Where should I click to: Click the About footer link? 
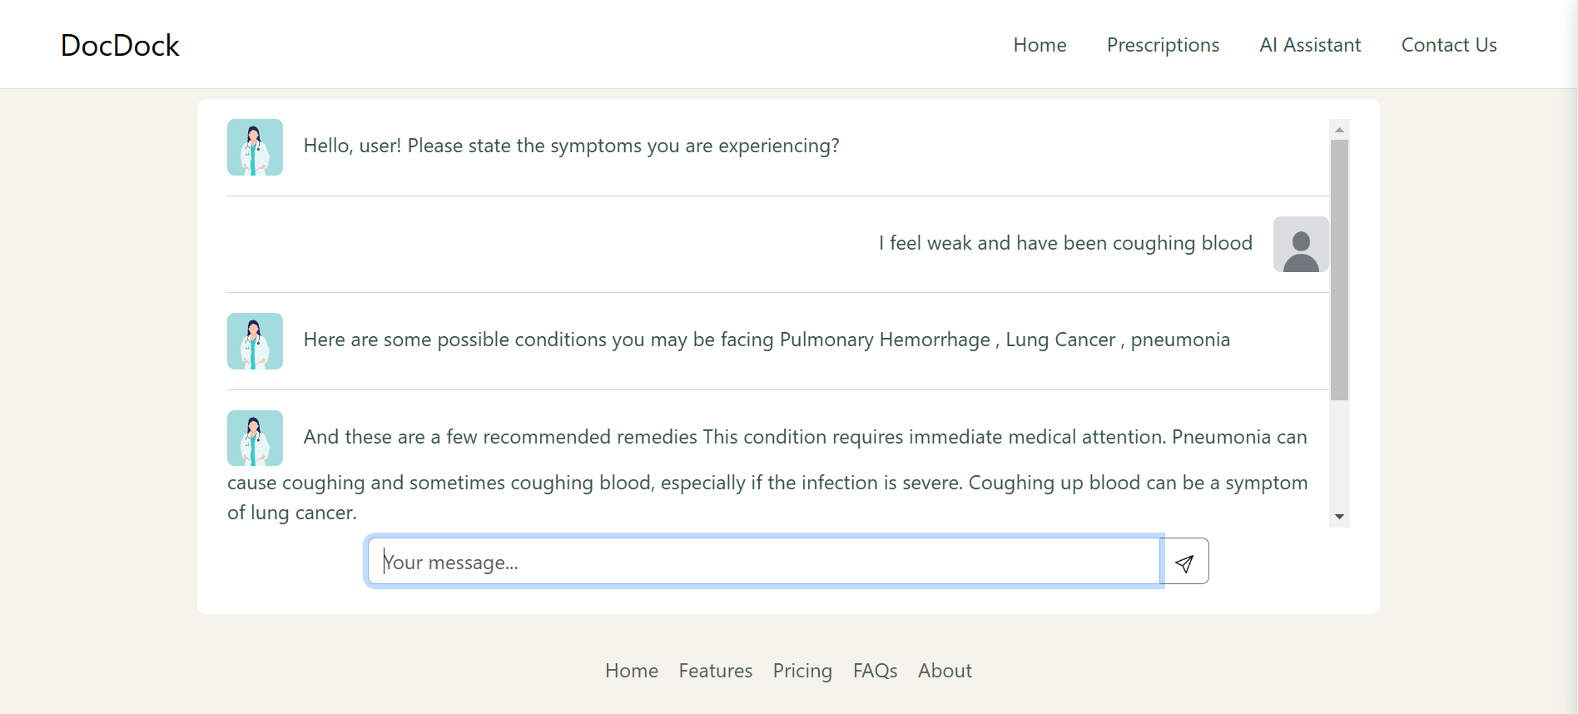945,671
